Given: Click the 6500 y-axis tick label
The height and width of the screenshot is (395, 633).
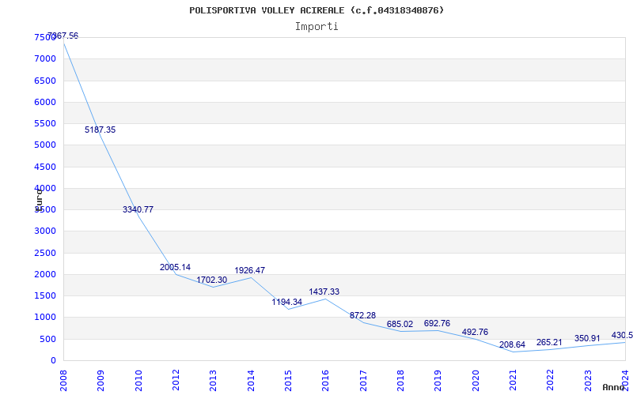Looking at the screenshot, I should [45, 81].
